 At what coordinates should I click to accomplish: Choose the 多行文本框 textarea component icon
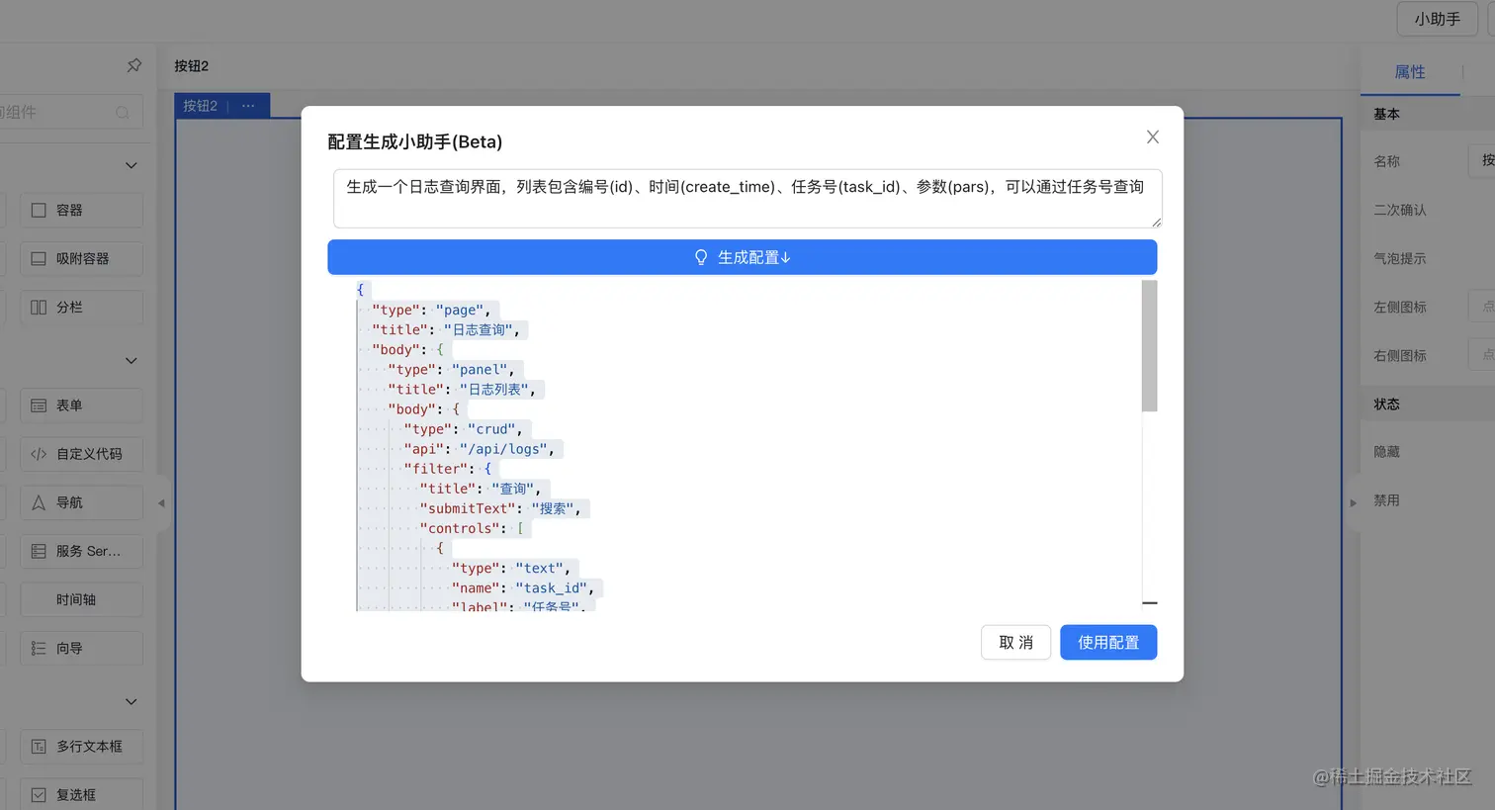pos(39,747)
